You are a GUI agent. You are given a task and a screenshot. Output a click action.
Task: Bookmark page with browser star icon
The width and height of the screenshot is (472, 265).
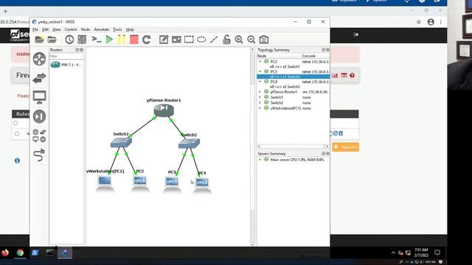pyautogui.click(x=418, y=22)
